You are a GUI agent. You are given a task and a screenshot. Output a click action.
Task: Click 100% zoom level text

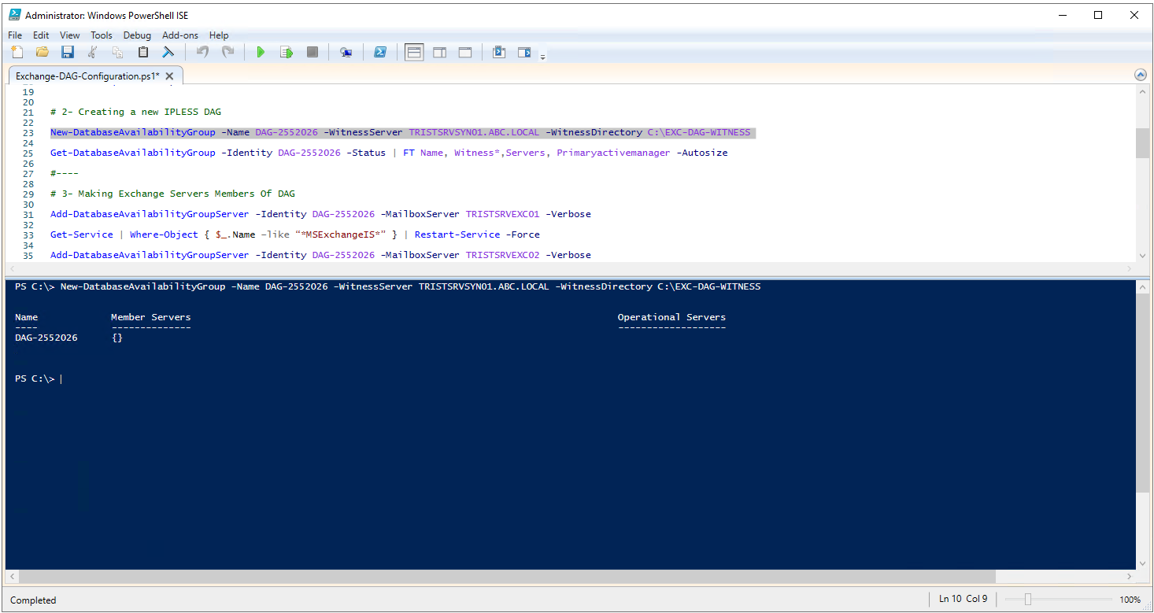tap(1130, 600)
